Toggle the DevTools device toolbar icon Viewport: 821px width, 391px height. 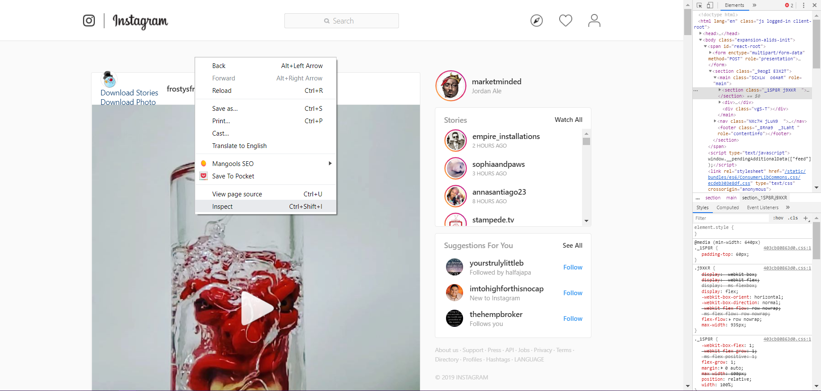coord(710,5)
